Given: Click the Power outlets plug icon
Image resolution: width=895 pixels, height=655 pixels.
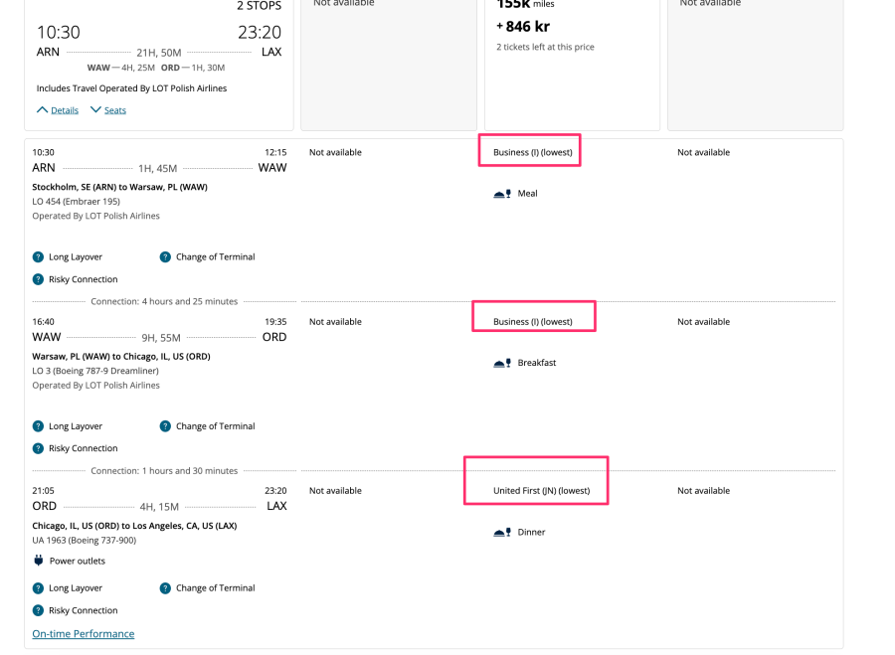Looking at the screenshot, I should [x=39, y=561].
